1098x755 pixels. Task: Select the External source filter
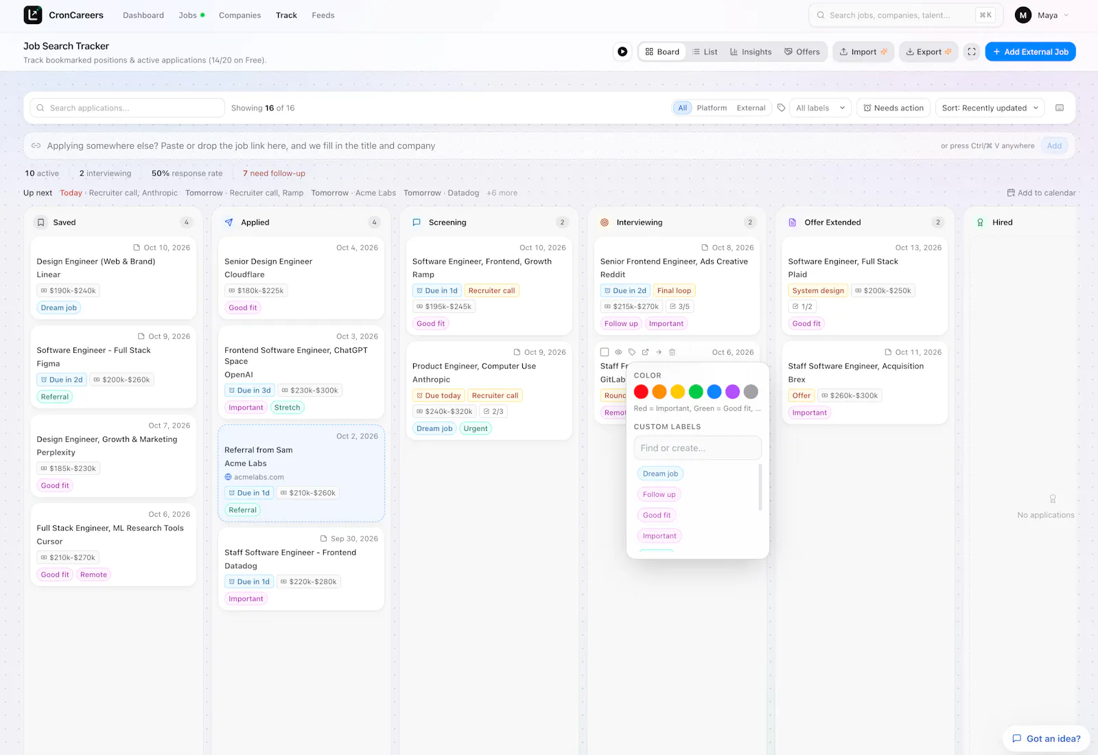(x=751, y=108)
